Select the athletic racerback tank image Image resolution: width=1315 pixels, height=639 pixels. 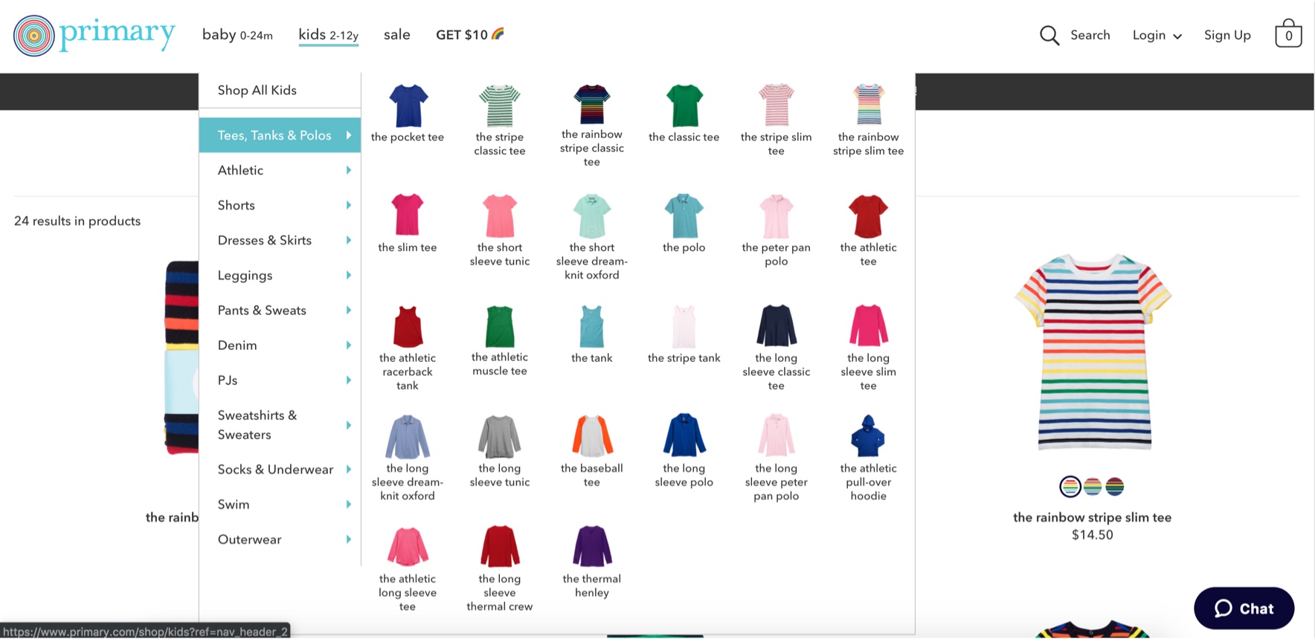tap(408, 326)
